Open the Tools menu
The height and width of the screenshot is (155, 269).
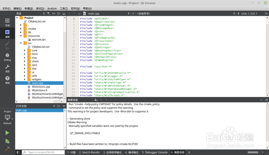point(64,8)
